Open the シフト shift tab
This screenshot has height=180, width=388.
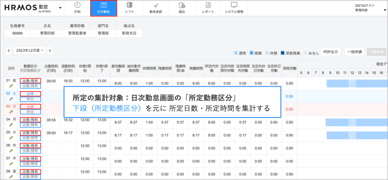click(x=129, y=8)
